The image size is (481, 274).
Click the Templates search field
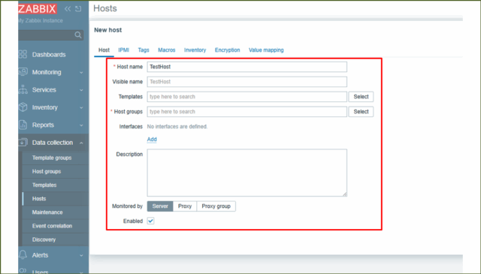(x=247, y=97)
